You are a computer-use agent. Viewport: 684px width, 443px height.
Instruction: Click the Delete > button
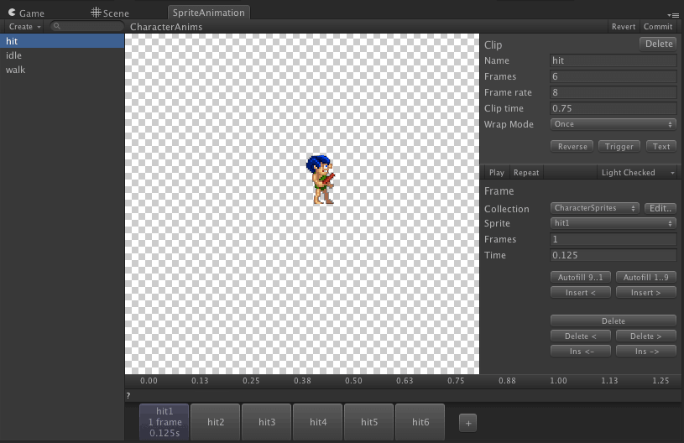point(645,336)
